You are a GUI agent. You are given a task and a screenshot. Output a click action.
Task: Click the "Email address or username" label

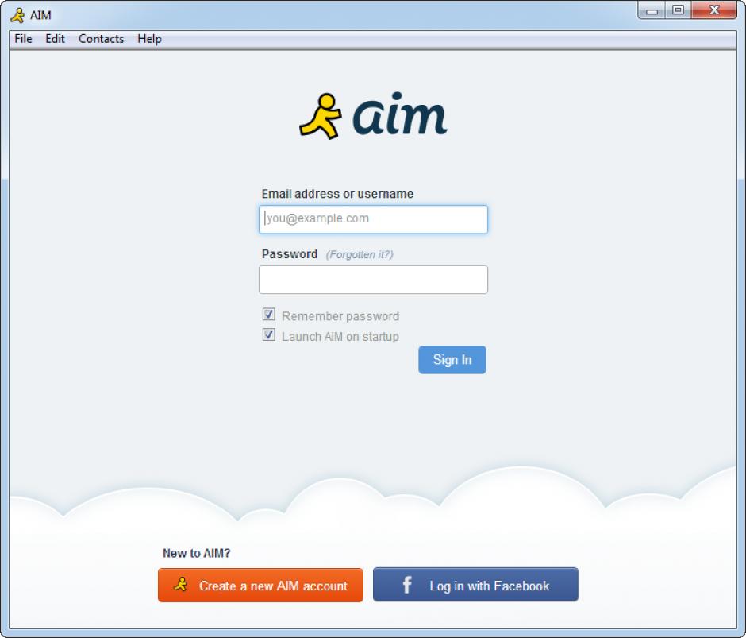click(x=337, y=194)
